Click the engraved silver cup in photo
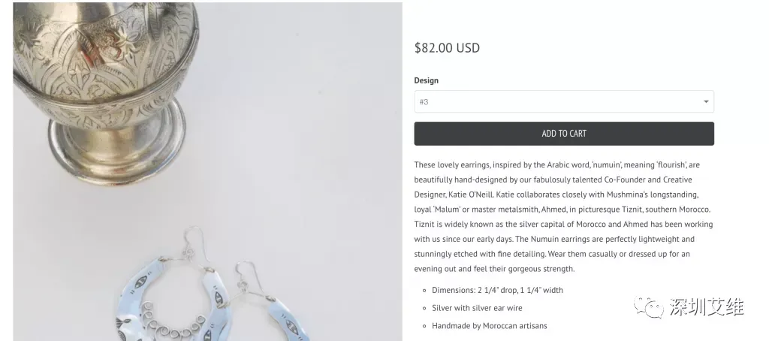 coord(105,83)
